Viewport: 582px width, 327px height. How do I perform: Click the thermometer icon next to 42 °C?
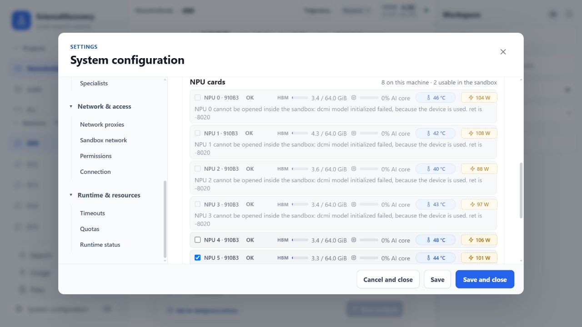428,133
